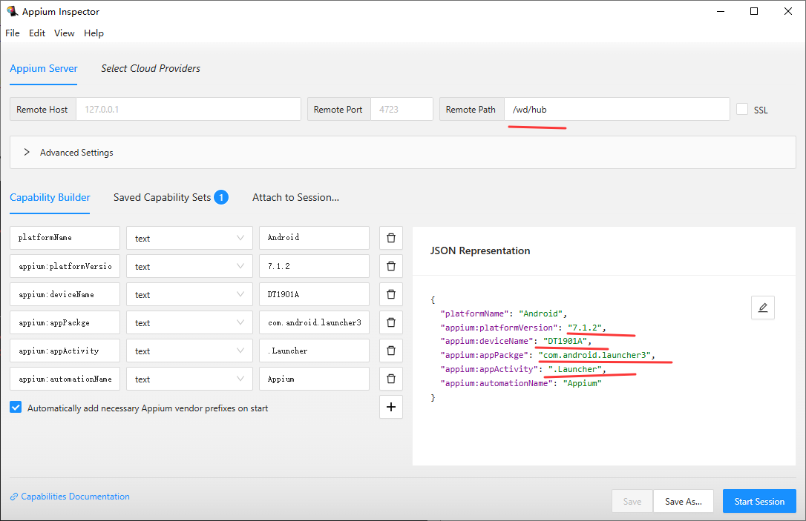
Task: Click the appium:platformVersio name field
Action: (65, 266)
